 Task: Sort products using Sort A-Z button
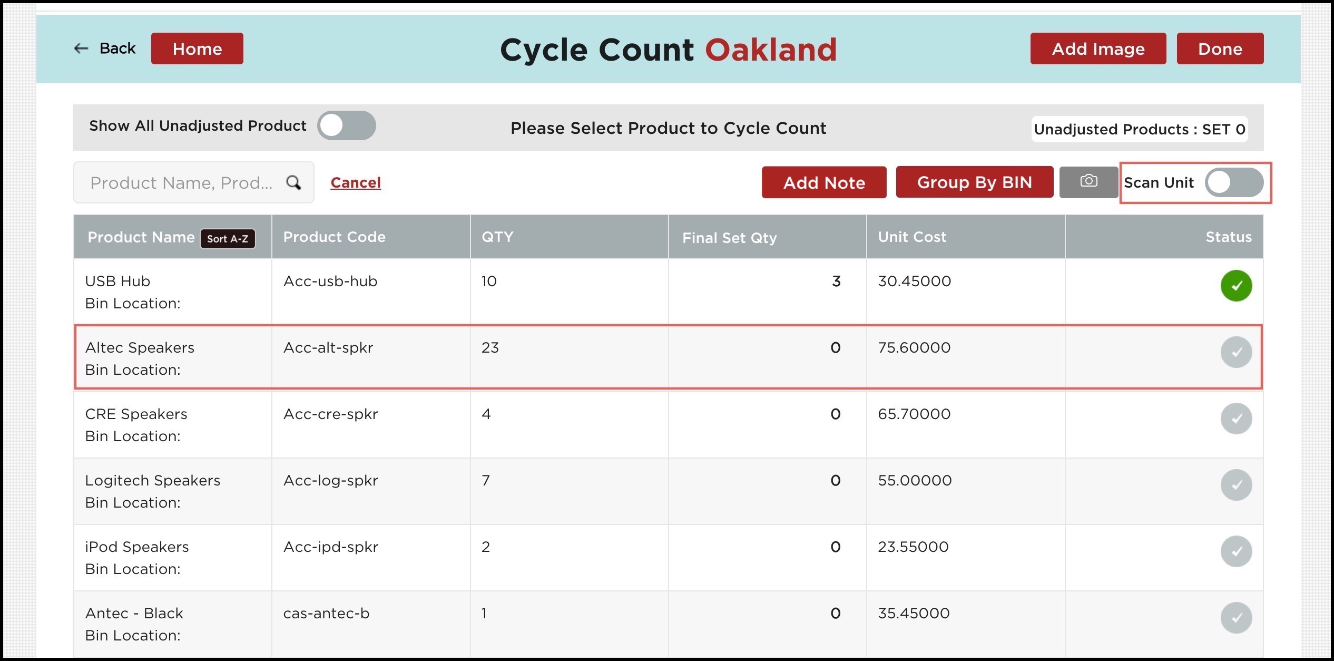coord(228,239)
